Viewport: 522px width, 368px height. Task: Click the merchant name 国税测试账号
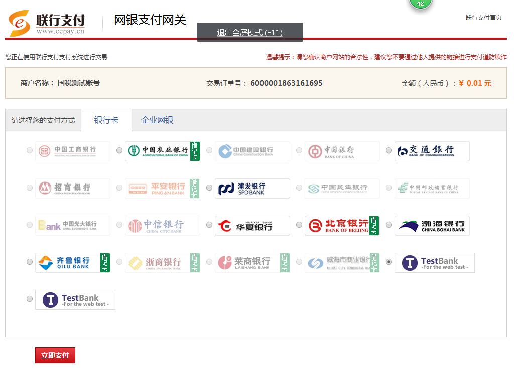tap(79, 83)
